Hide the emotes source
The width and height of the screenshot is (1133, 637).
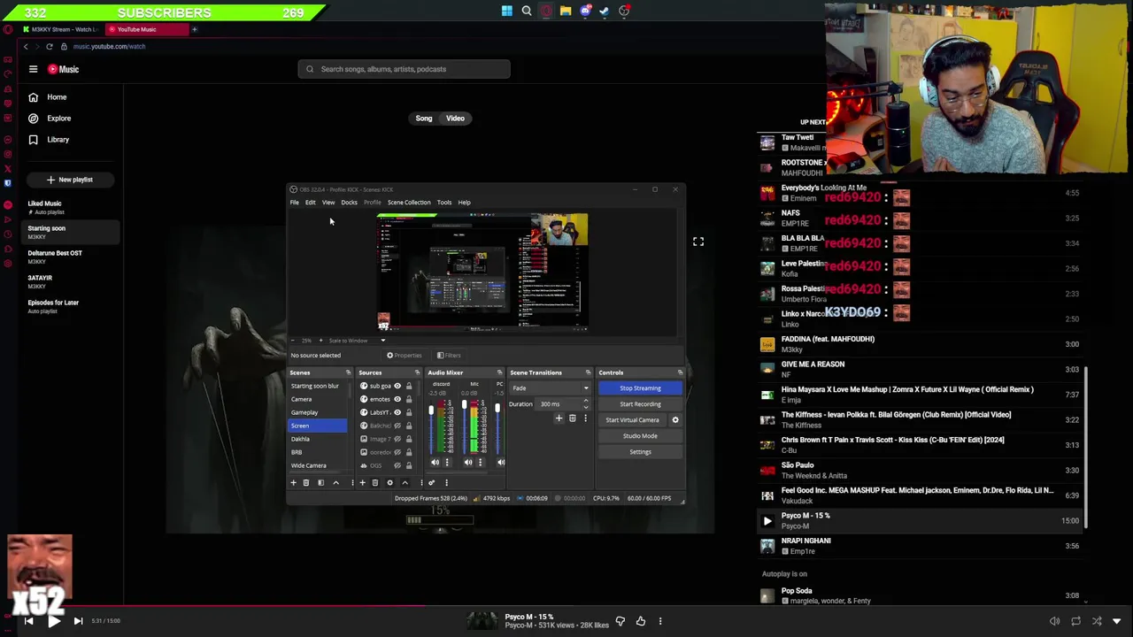point(397,399)
